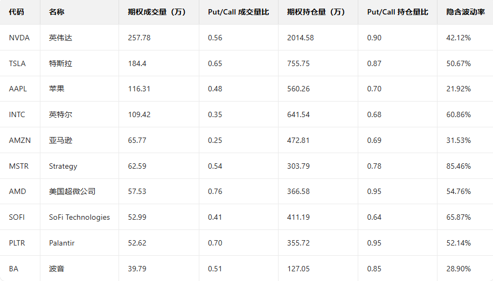Click MSTR's 85.46% implied volatility cell
Screen dimensions: 493x281
(459, 166)
